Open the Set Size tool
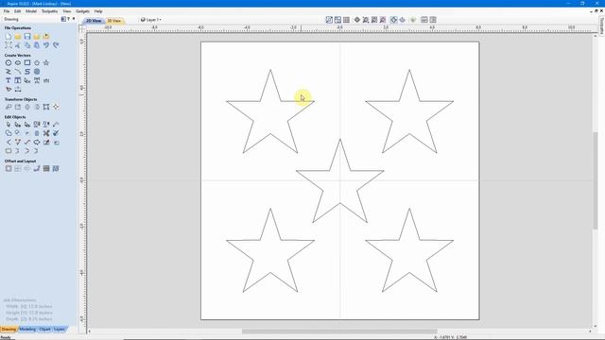The height and width of the screenshot is (340, 605). click(x=18, y=107)
